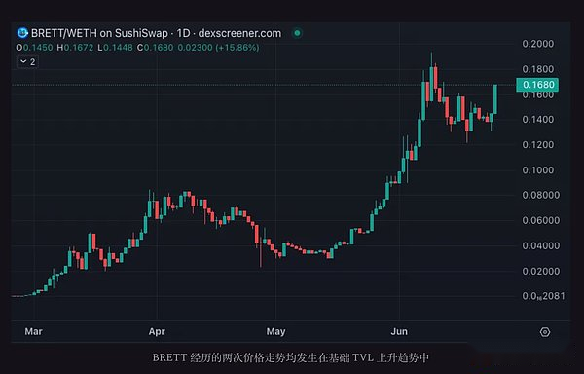Click the change value 0.02300 (+15.86%)
The width and height of the screenshot is (584, 374).
pos(218,48)
